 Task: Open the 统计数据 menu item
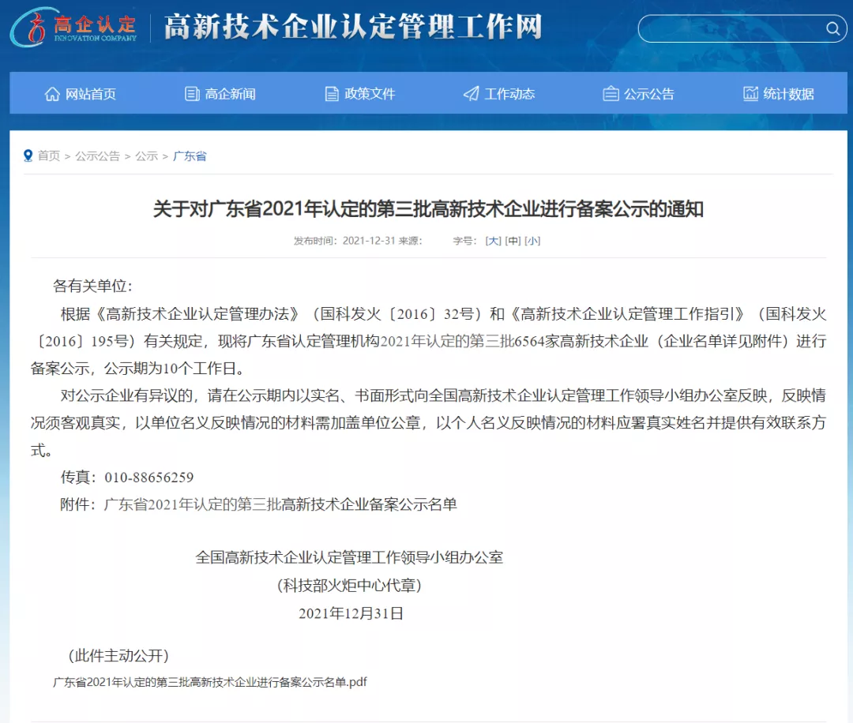coord(788,94)
